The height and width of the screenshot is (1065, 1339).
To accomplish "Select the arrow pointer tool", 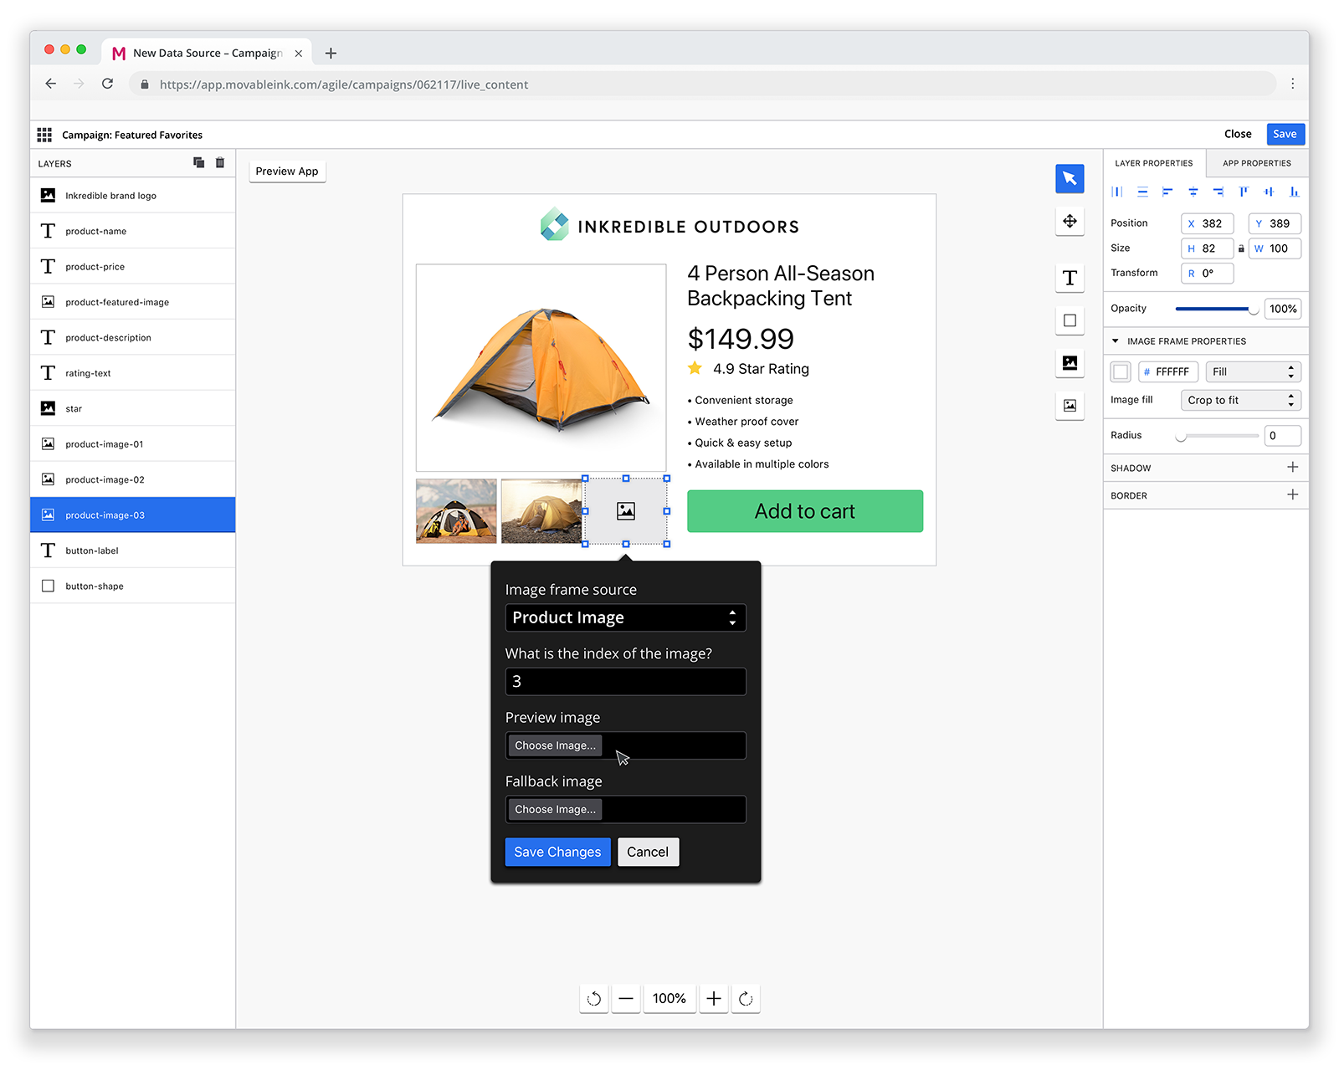I will 1070,178.
